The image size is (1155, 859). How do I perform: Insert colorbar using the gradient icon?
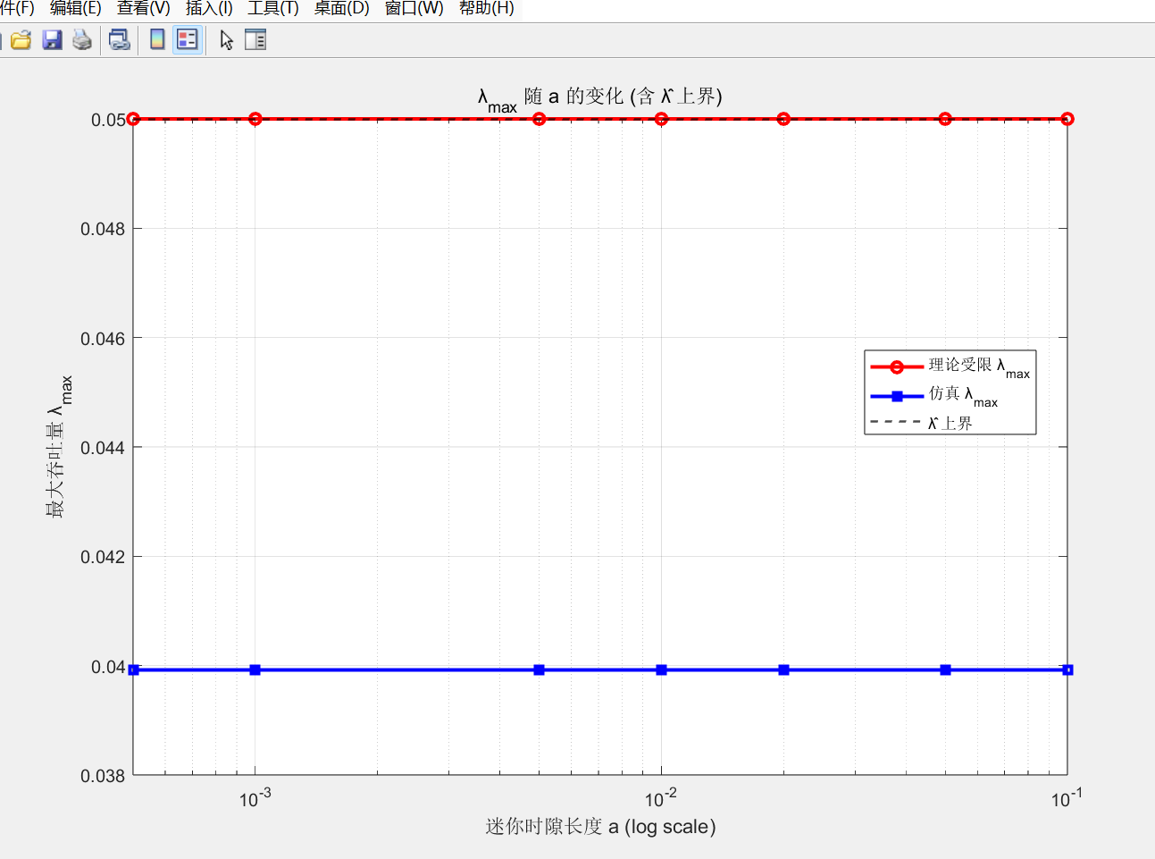(x=157, y=39)
